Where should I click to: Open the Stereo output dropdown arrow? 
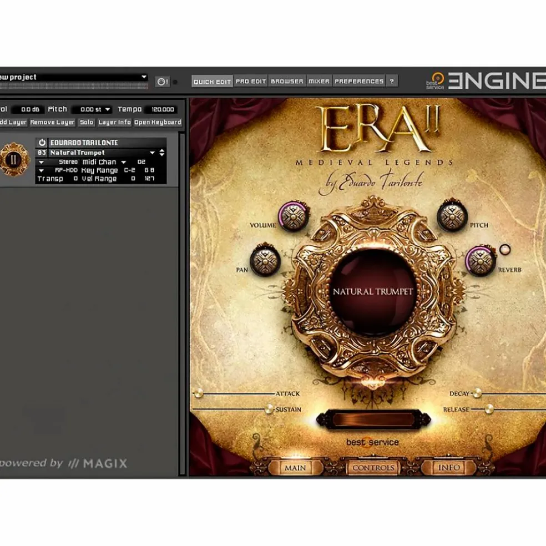(41, 162)
